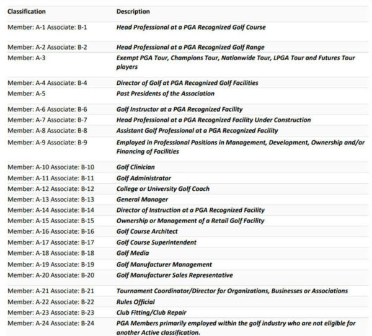Click 'Head Professional at a PGA Recognized Golf Range'
This screenshot has width=372, height=336.
(x=190, y=47)
